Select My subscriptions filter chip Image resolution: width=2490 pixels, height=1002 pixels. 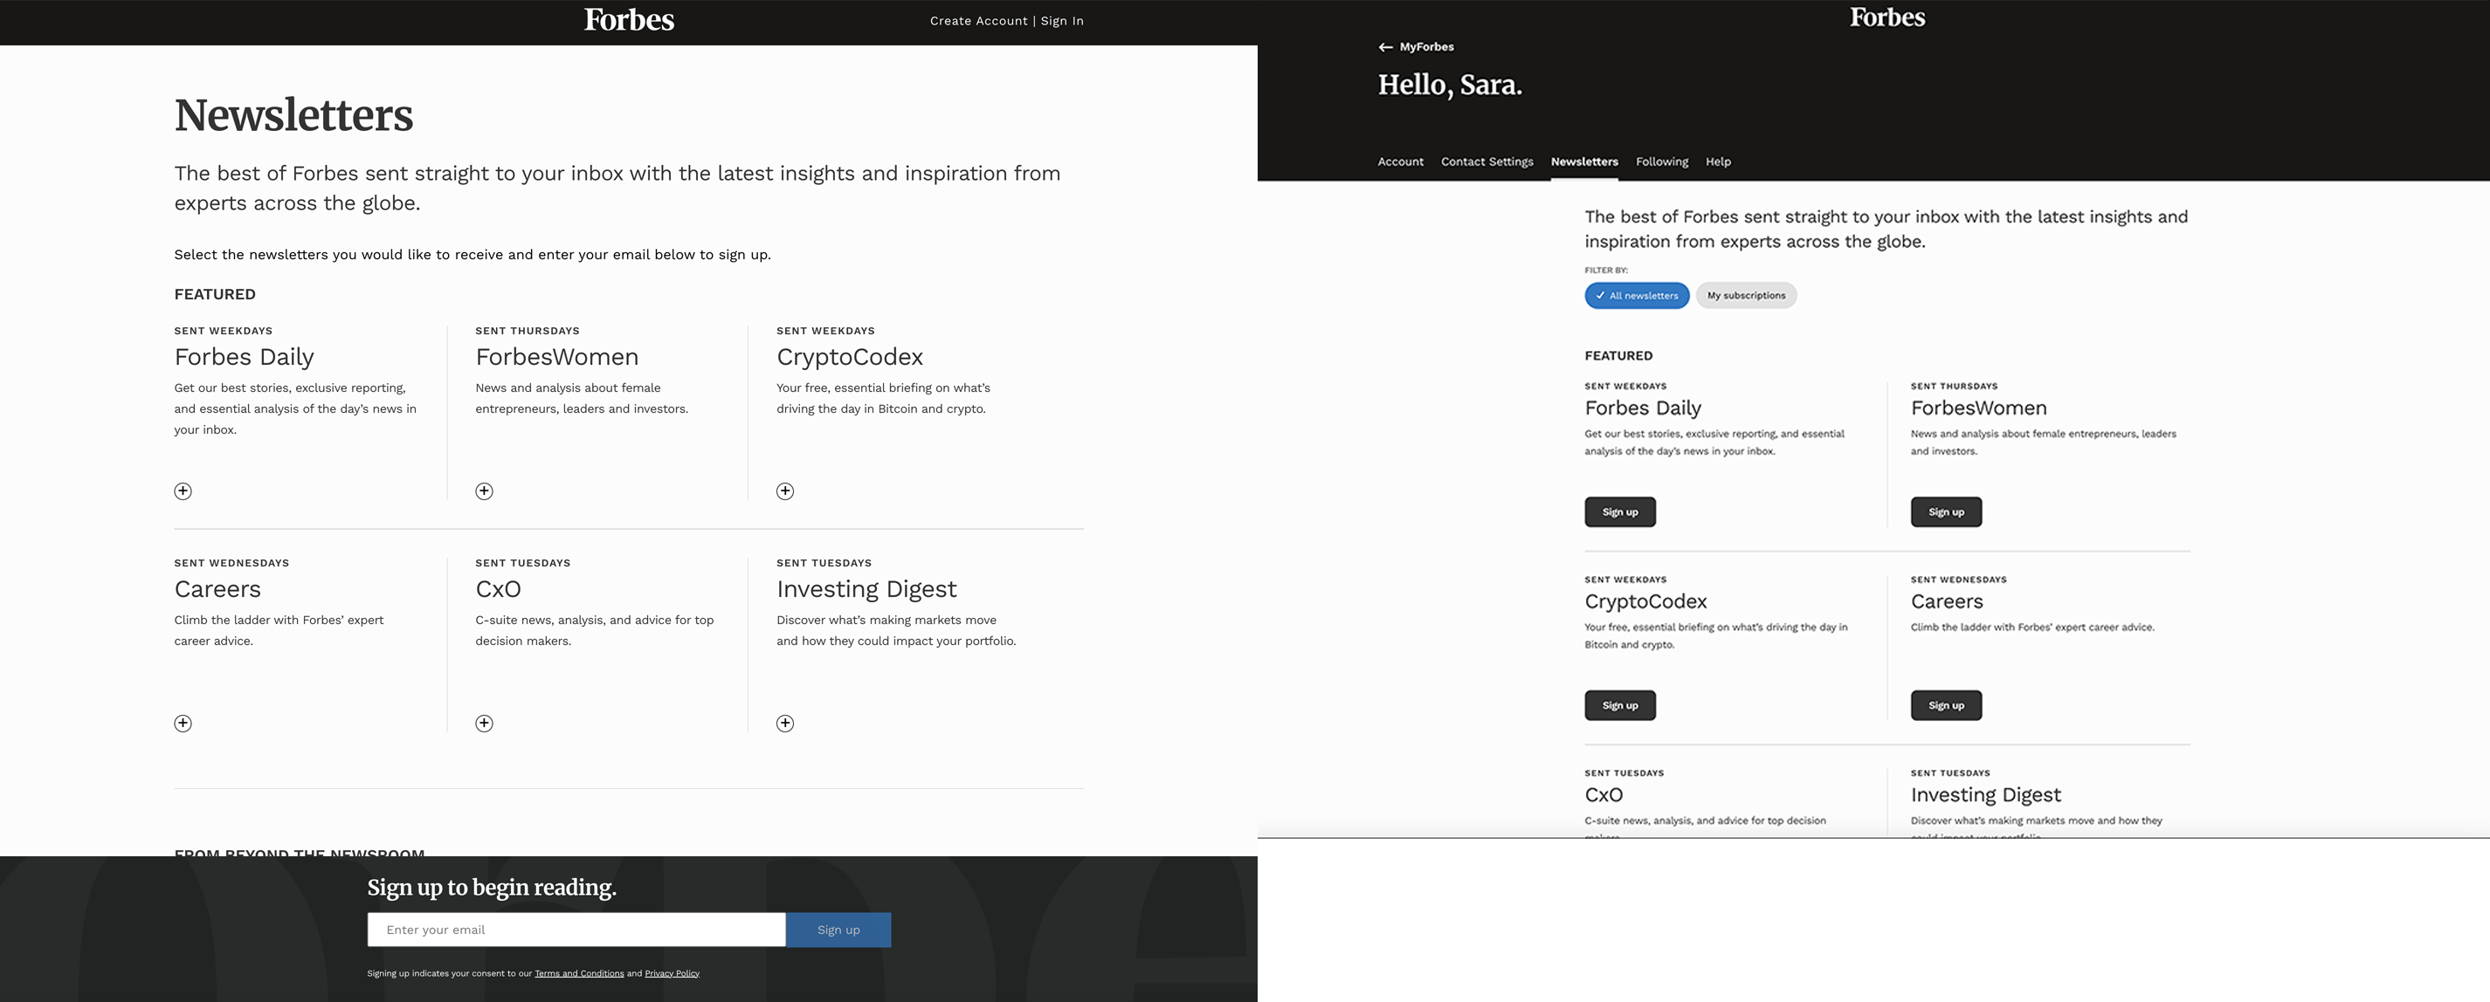click(1746, 296)
